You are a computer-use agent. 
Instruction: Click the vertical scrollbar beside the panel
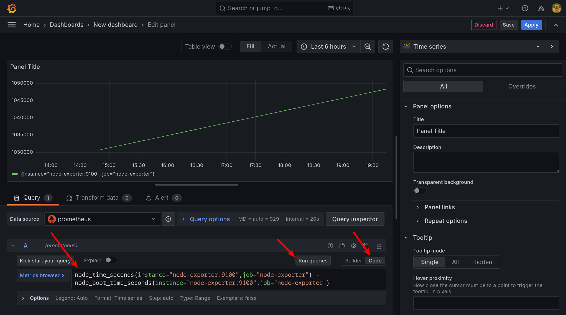click(396, 177)
